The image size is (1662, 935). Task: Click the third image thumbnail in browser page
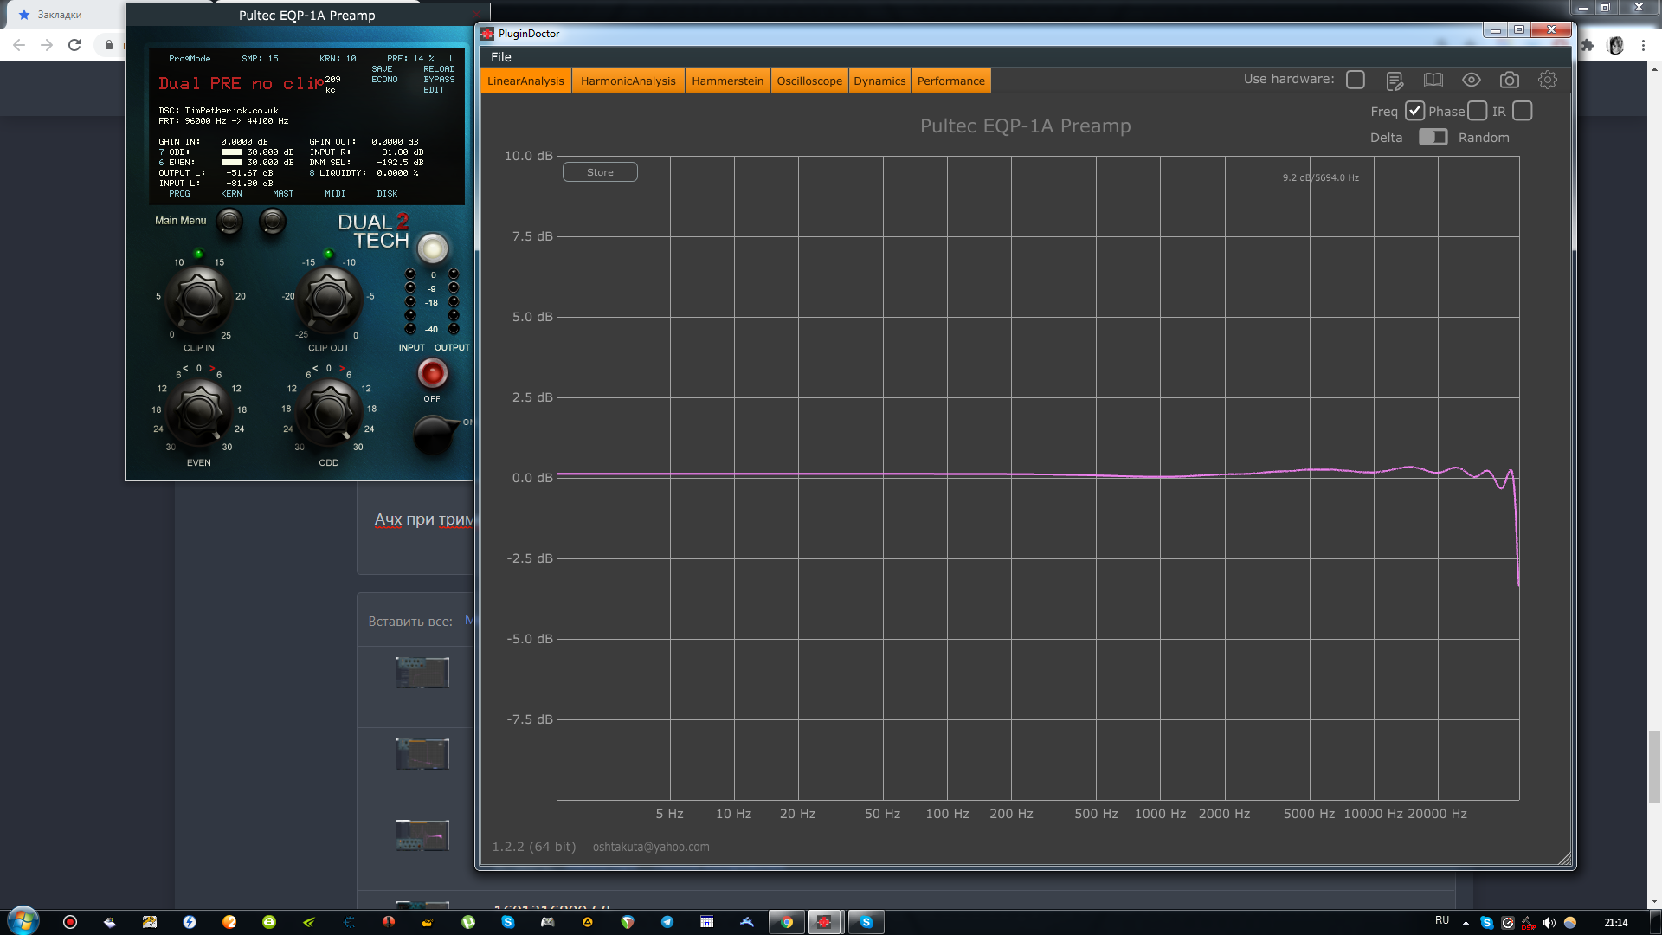(422, 835)
